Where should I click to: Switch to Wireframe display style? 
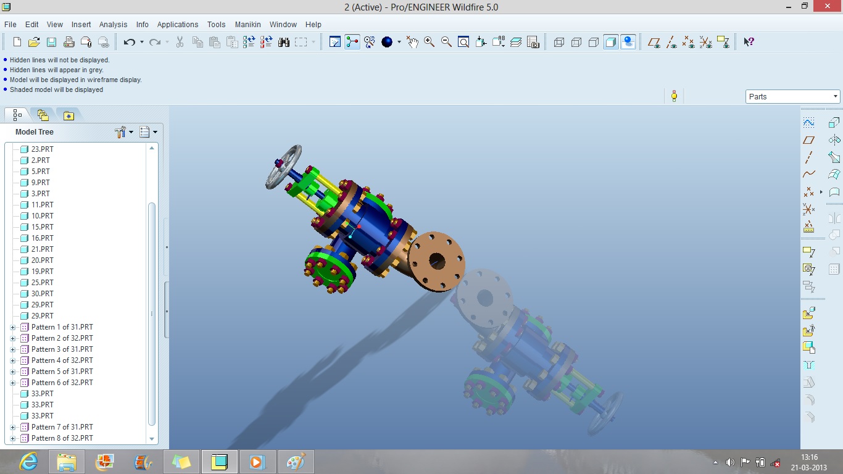tap(559, 42)
